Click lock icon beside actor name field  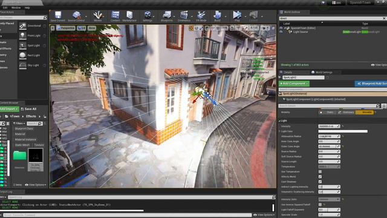pyautogui.click(x=327, y=78)
